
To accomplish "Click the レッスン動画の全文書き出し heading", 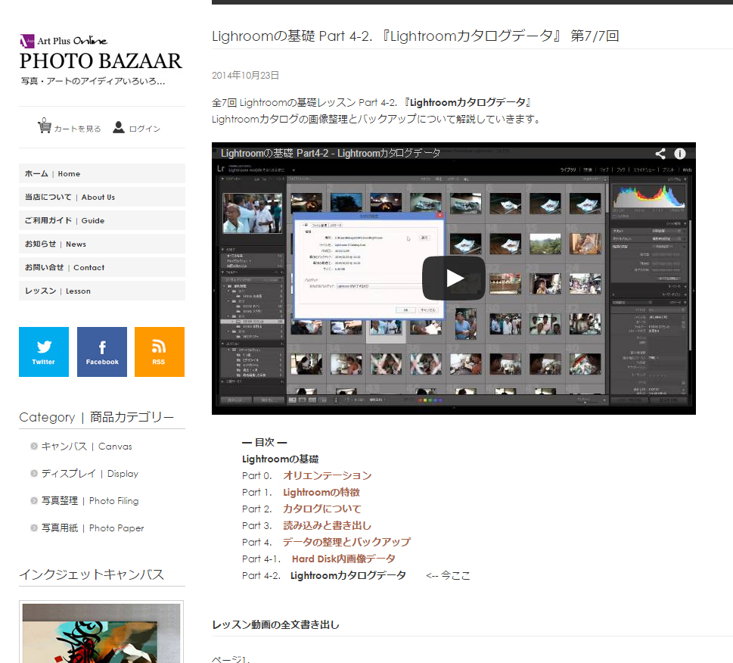I will [x=276, y=624].
